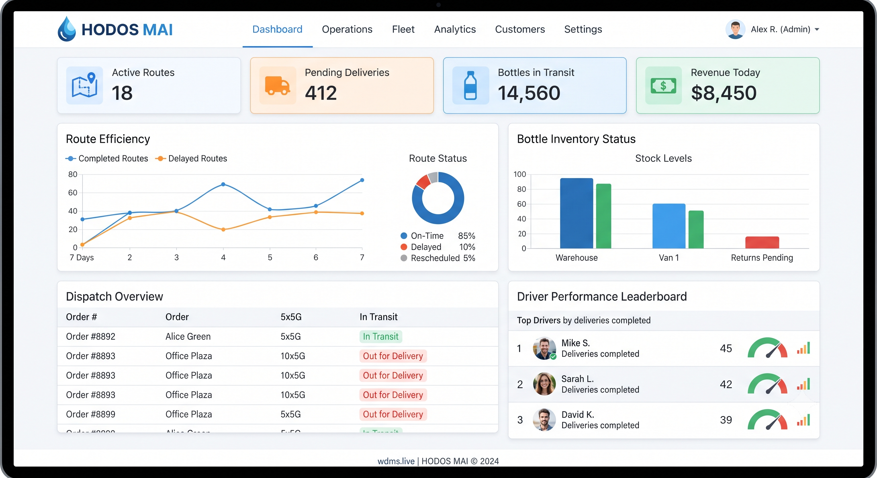Select the Bottles in Transit value 14,560
Screen dimensions: 877x478
point(529,93)
